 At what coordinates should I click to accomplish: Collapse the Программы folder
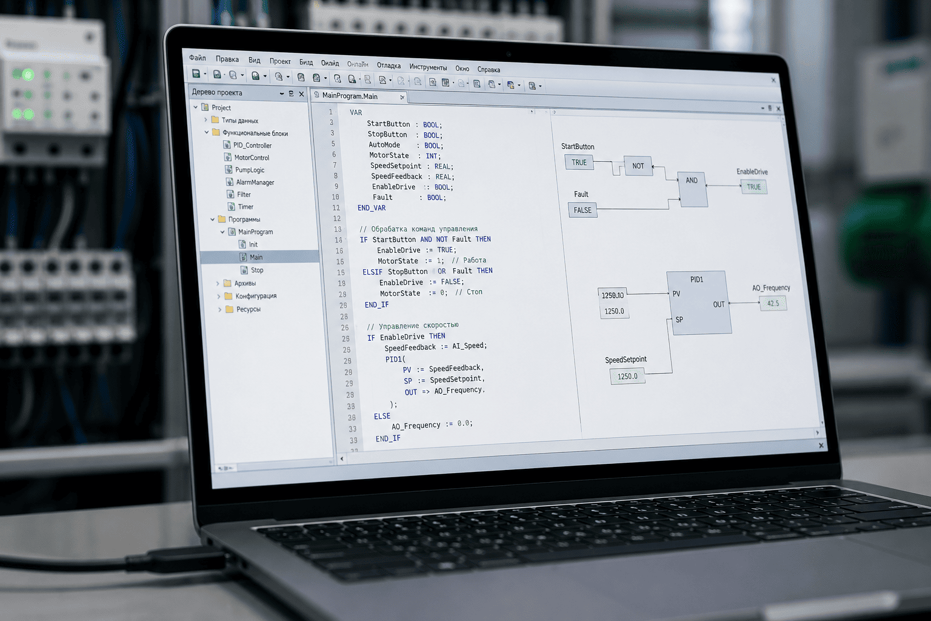click(x=212, y=219)
